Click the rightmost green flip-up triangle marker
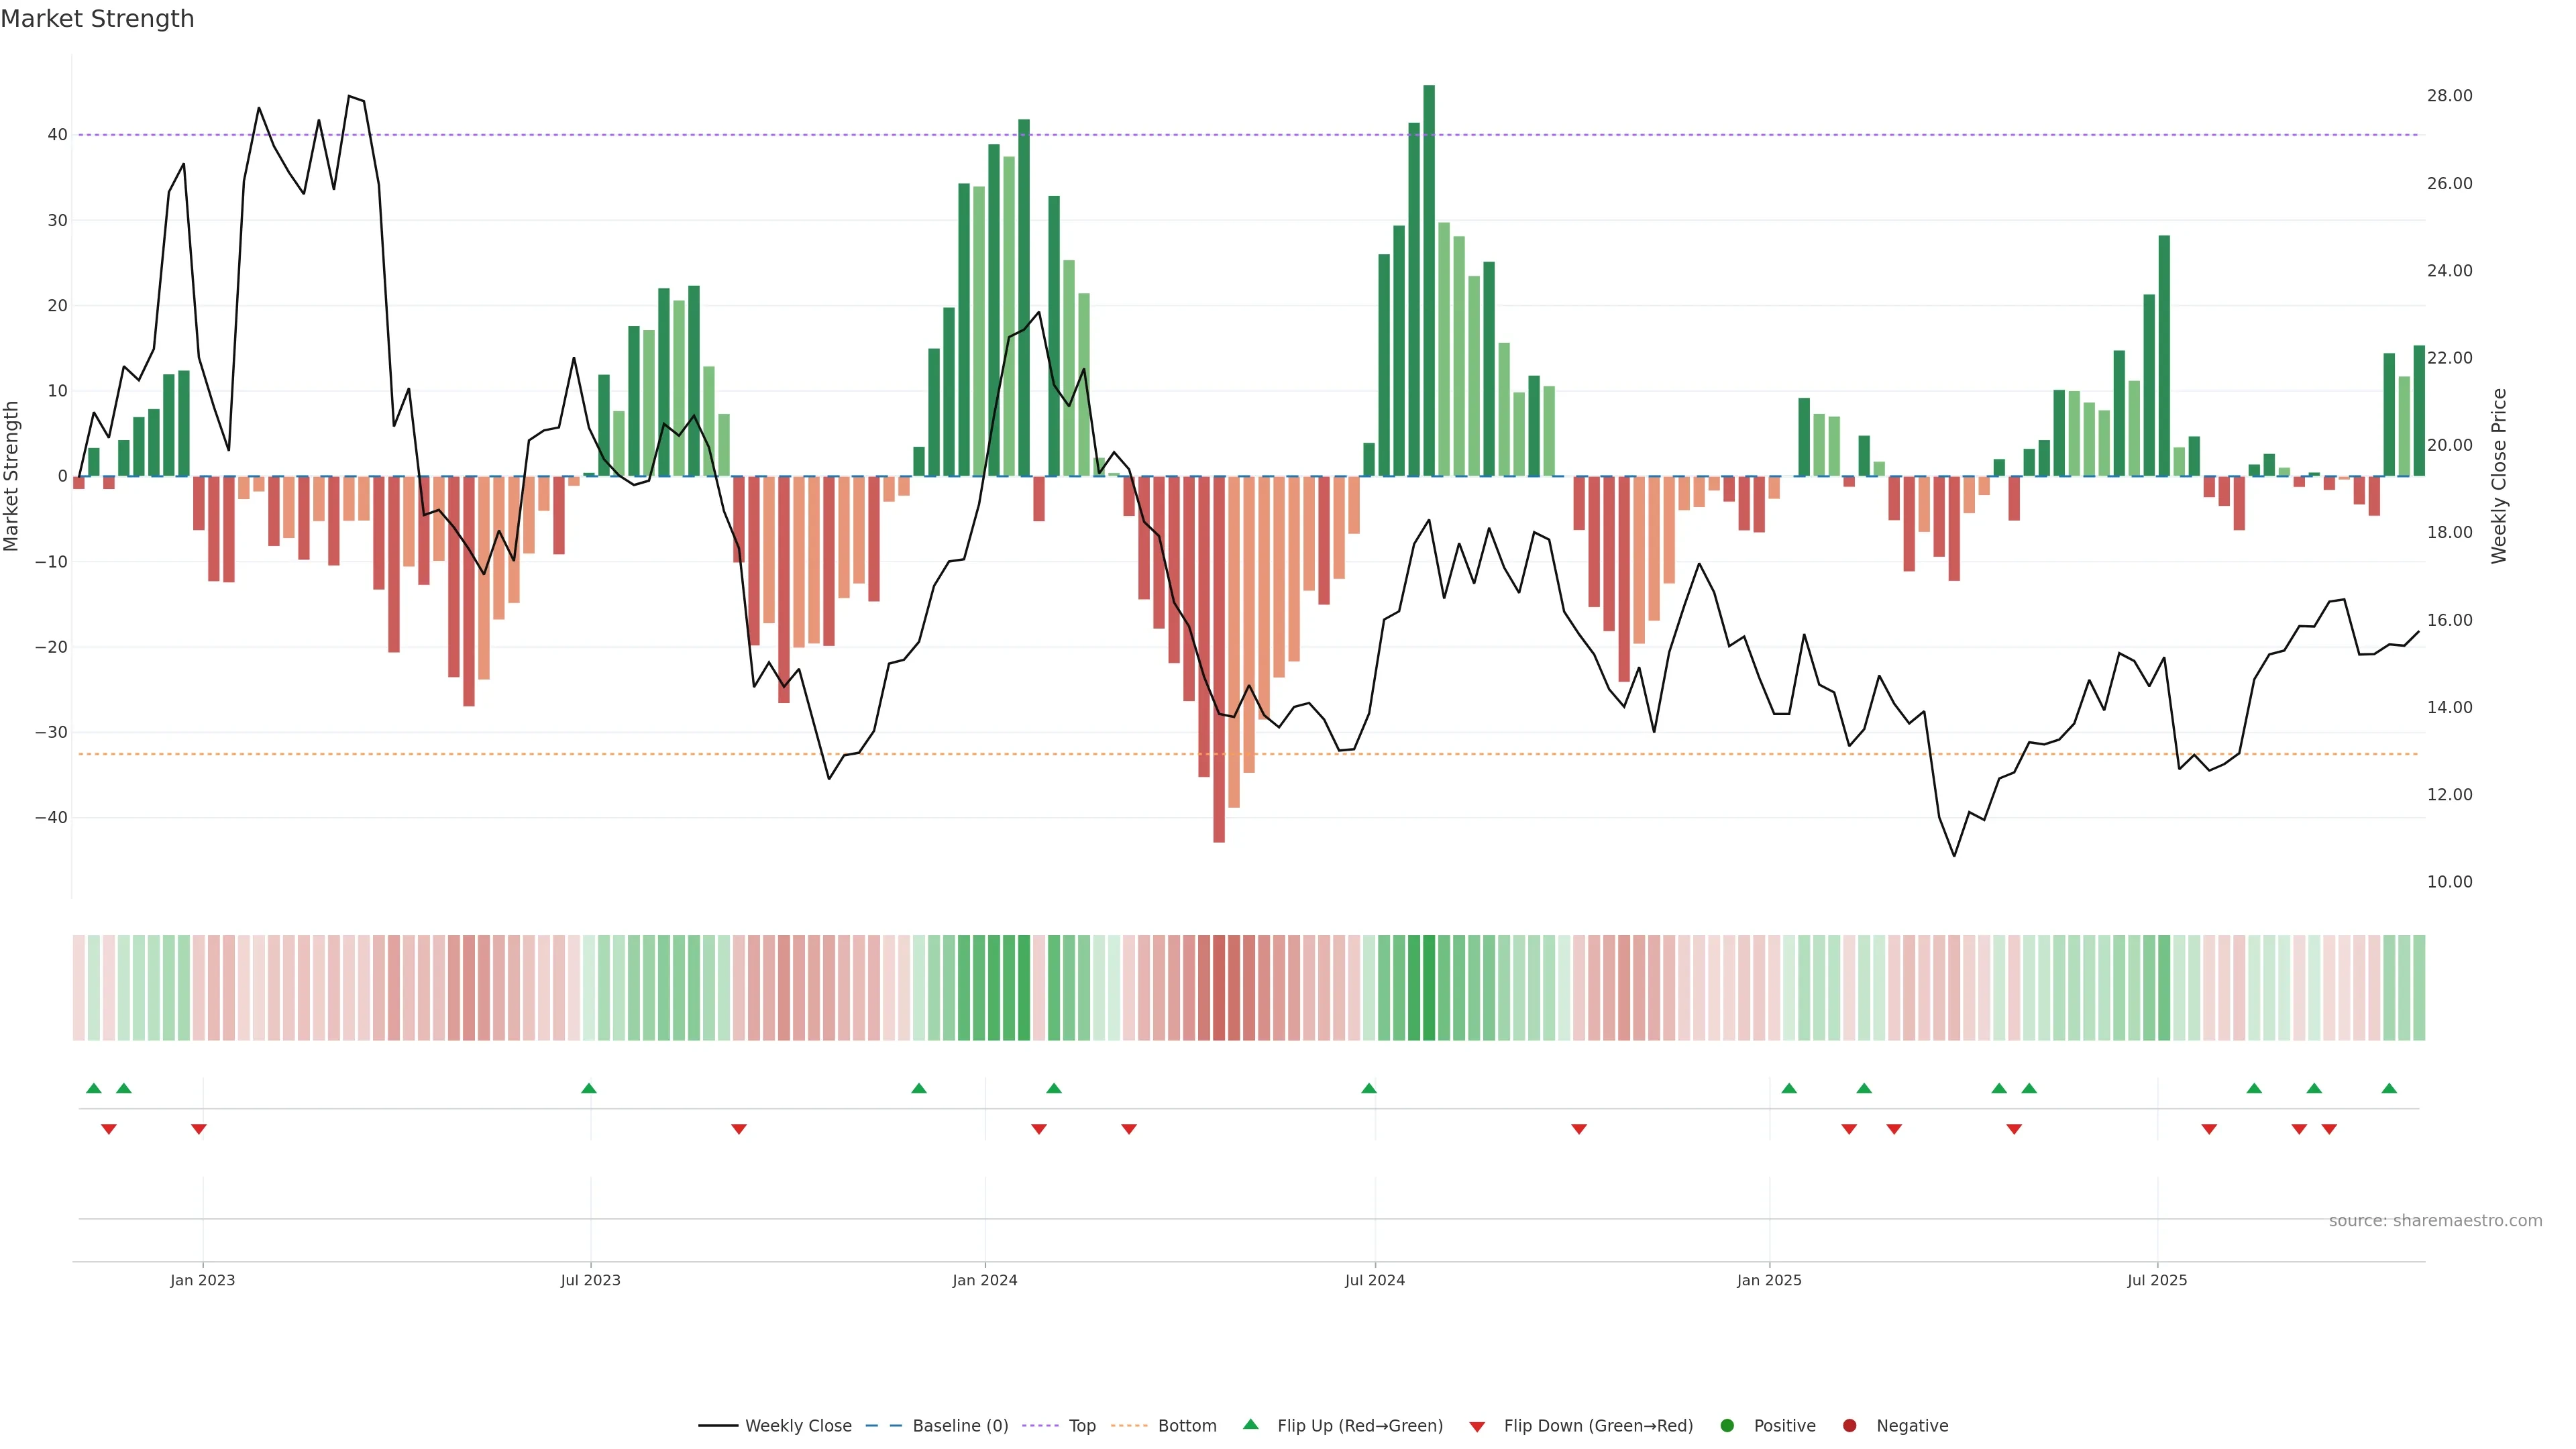 [x=2389, y=1088]
